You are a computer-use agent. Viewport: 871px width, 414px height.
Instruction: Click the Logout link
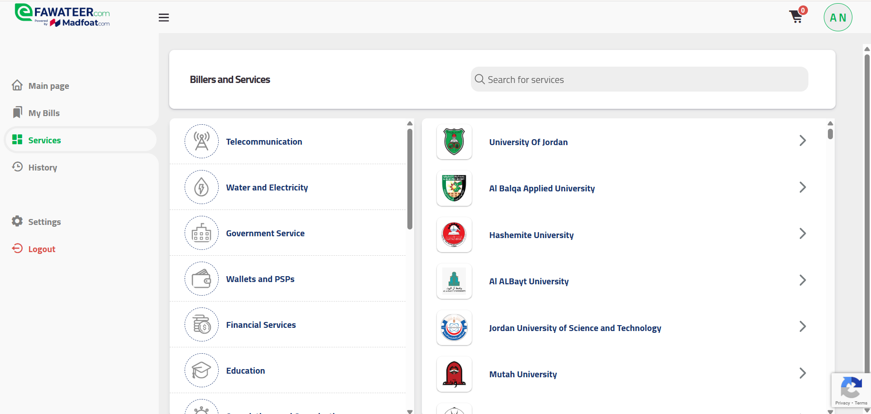(41, 249)
